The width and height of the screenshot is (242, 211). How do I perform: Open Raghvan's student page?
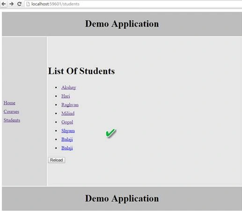pos(70,105)
